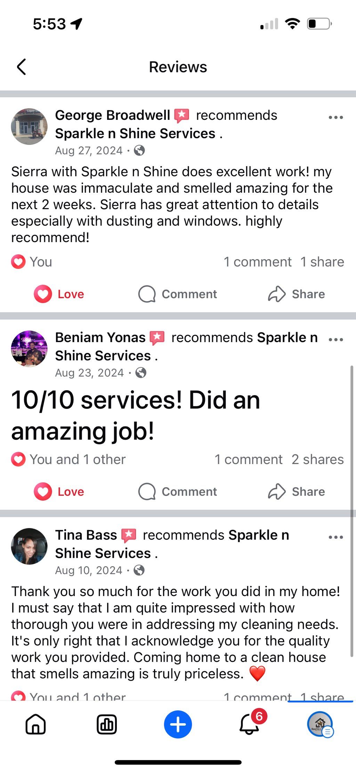The image size is (356, 772).
Task: Share George Broadwell's review
Action: [x=297, y=294]
